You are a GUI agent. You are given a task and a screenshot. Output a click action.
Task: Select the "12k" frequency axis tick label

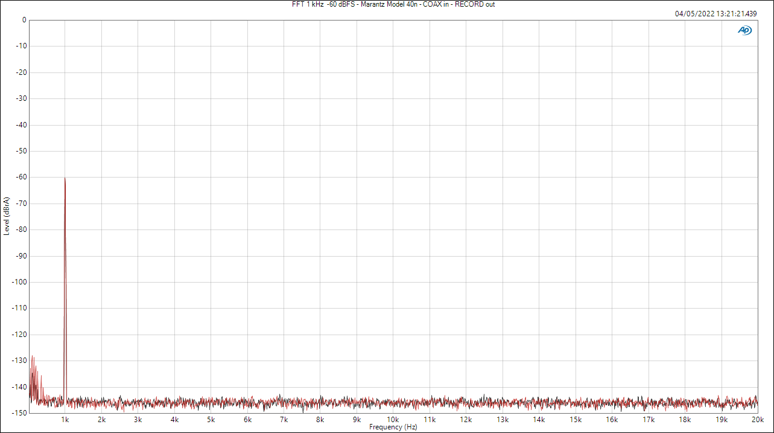click(x=466, y=420)
